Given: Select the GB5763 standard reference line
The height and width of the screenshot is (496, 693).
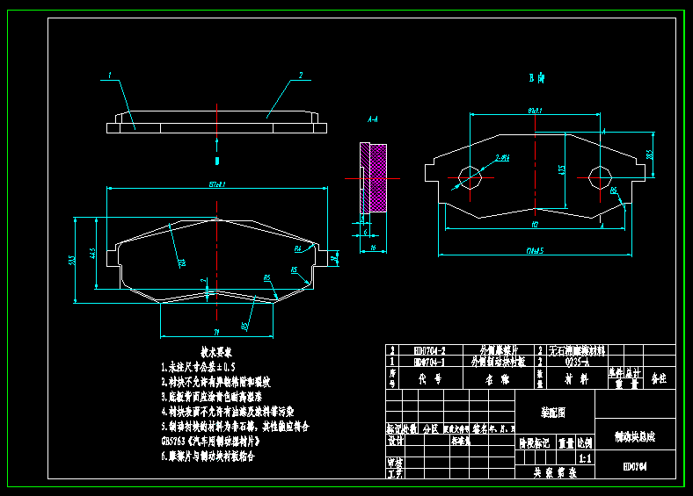Looking at the screenshot, I should [210, 441].
